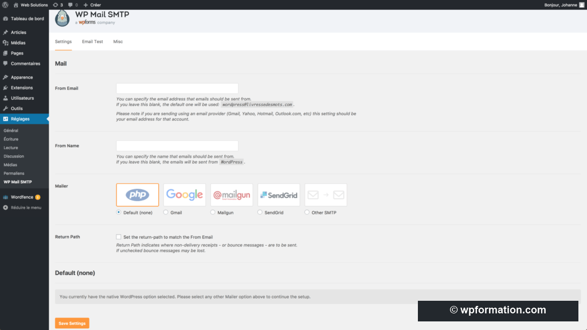Click the Réglages settings icon
Screen dimensions: 587x330
click(x=5, y=119)
